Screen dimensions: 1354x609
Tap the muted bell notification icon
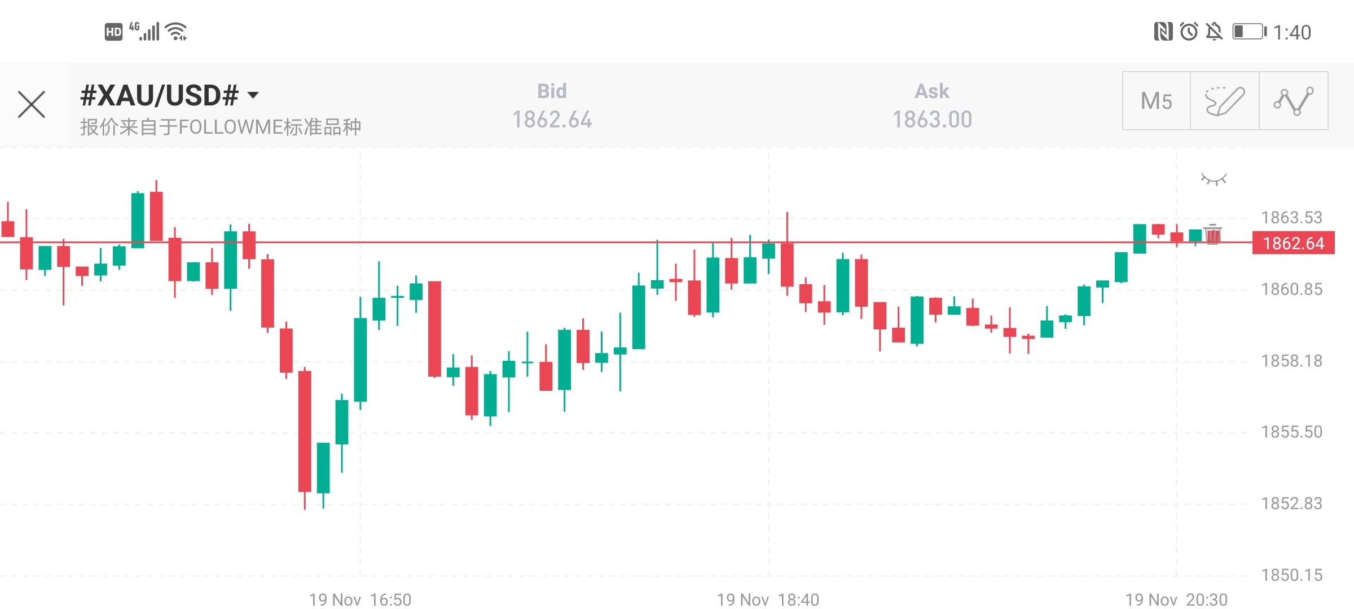point(1214,32)
